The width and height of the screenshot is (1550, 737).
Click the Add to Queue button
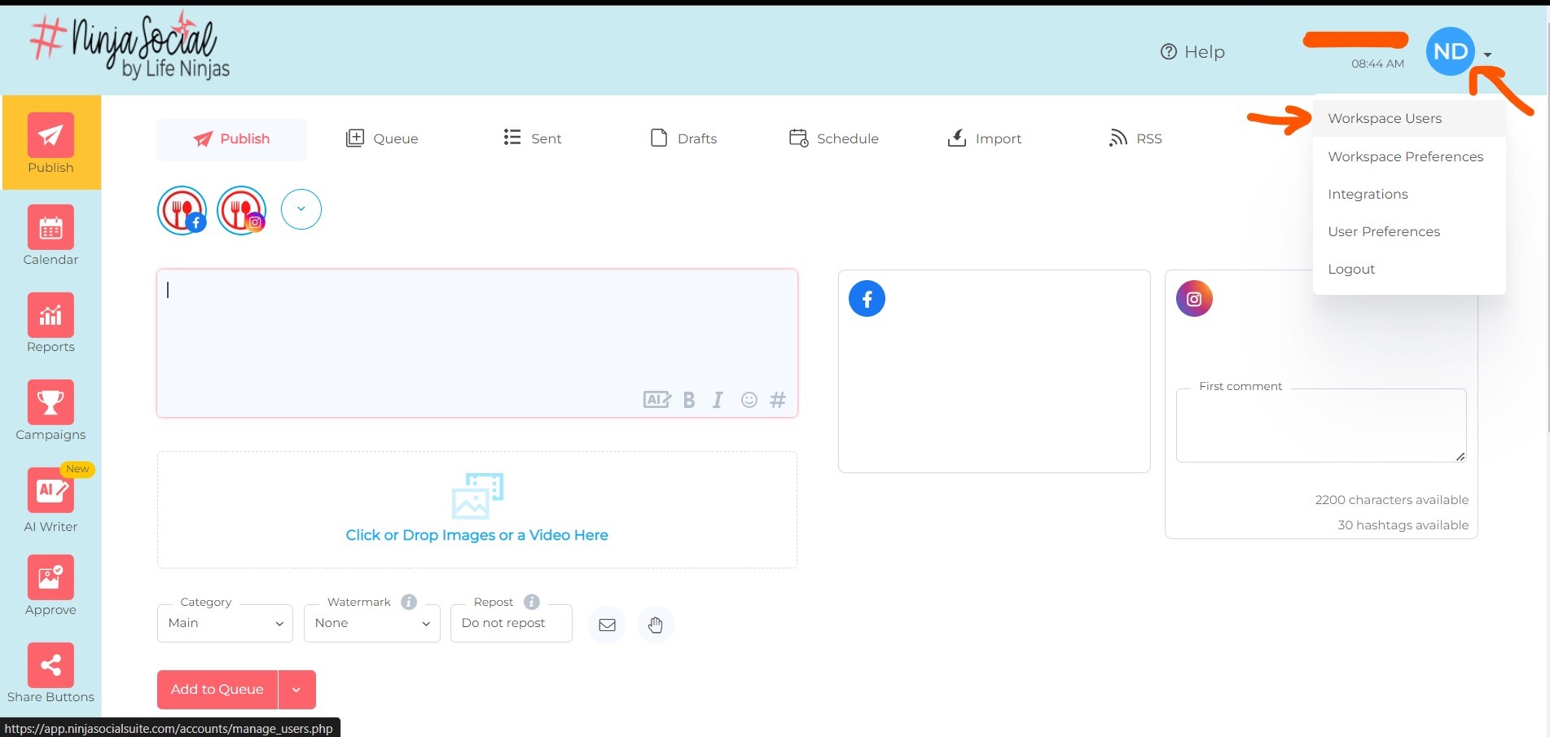point(217,690)
